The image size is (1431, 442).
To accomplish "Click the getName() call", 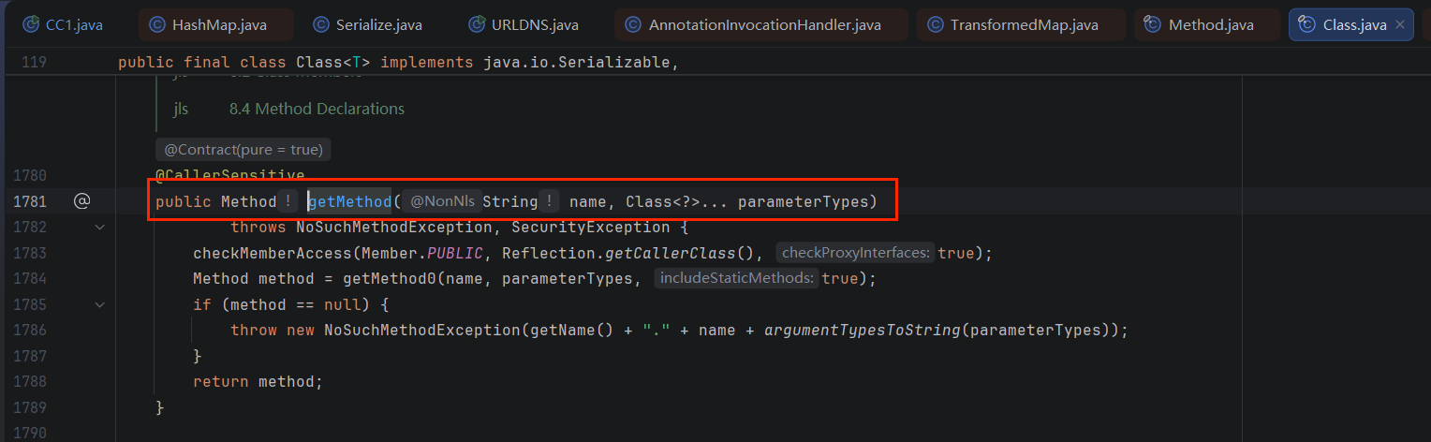I will (x=572, y=330).
